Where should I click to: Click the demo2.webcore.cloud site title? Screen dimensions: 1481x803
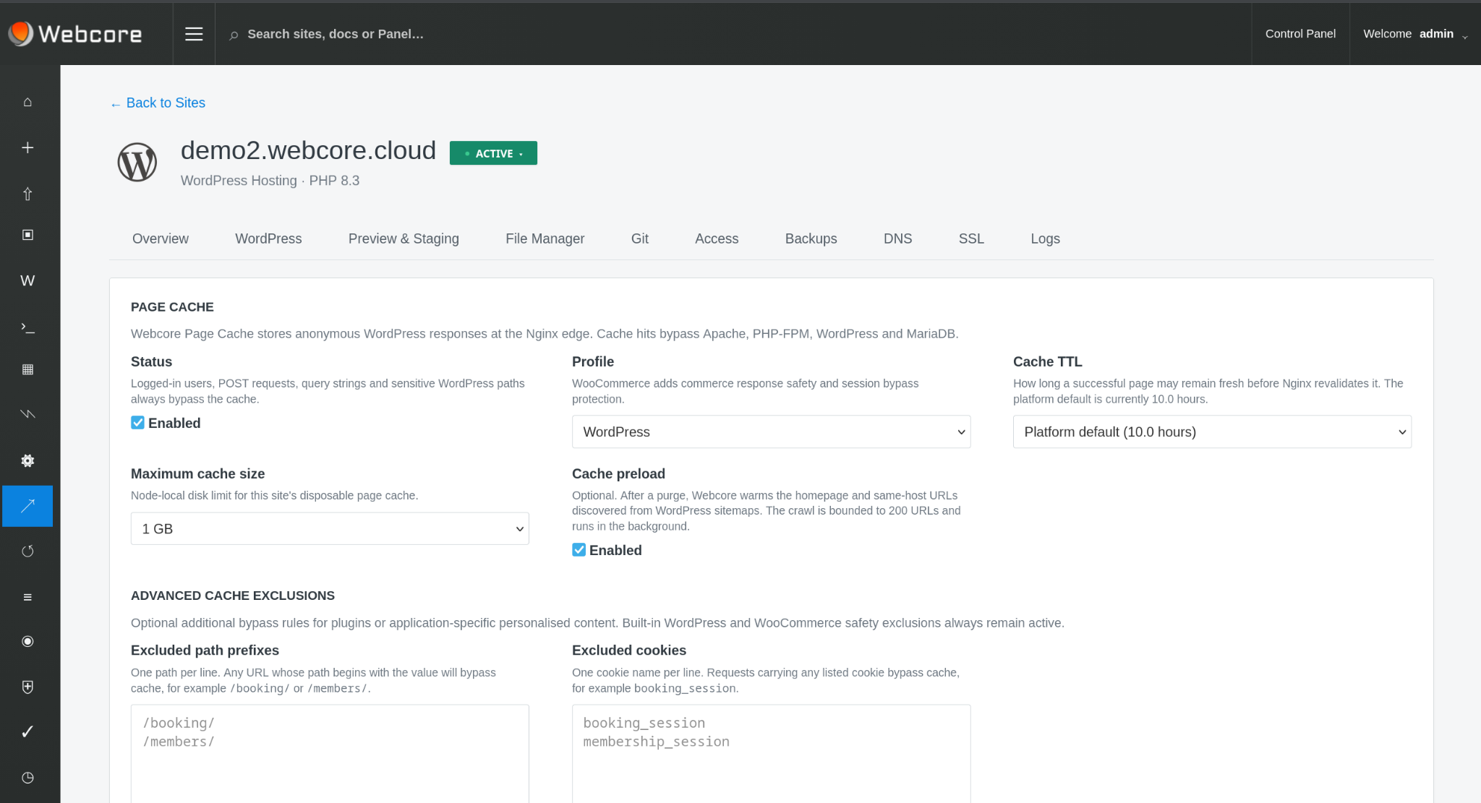click(308, 150)
